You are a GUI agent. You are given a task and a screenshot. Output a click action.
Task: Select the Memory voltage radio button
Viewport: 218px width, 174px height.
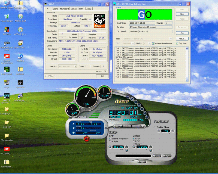(134, 144)
